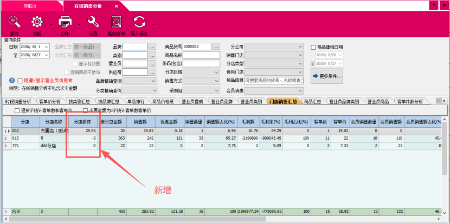Expand the 分公司 dropdown

pos(300,47)
